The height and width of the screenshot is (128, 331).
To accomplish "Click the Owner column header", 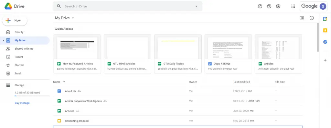I will pyautogui.click(x=193, y=82).
